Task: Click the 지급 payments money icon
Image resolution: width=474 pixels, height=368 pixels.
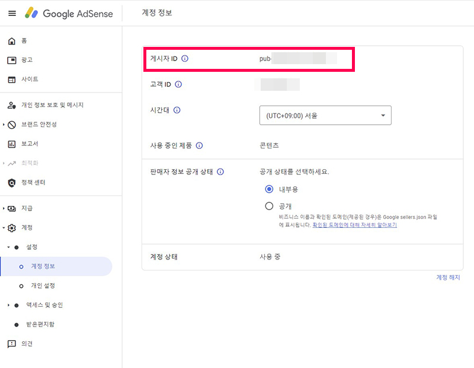Action: (x=11, y=208)
